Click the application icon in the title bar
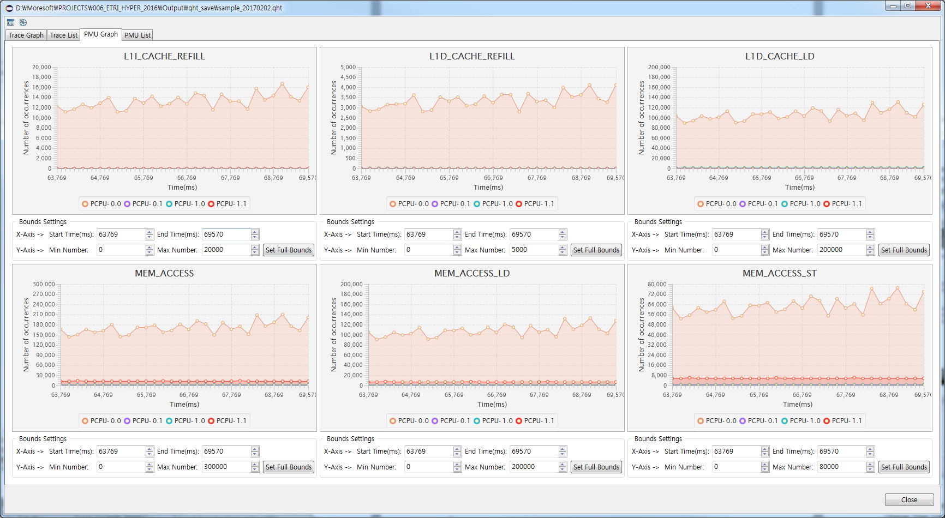This screenshot has width=945, height=518. coord(9,8)
